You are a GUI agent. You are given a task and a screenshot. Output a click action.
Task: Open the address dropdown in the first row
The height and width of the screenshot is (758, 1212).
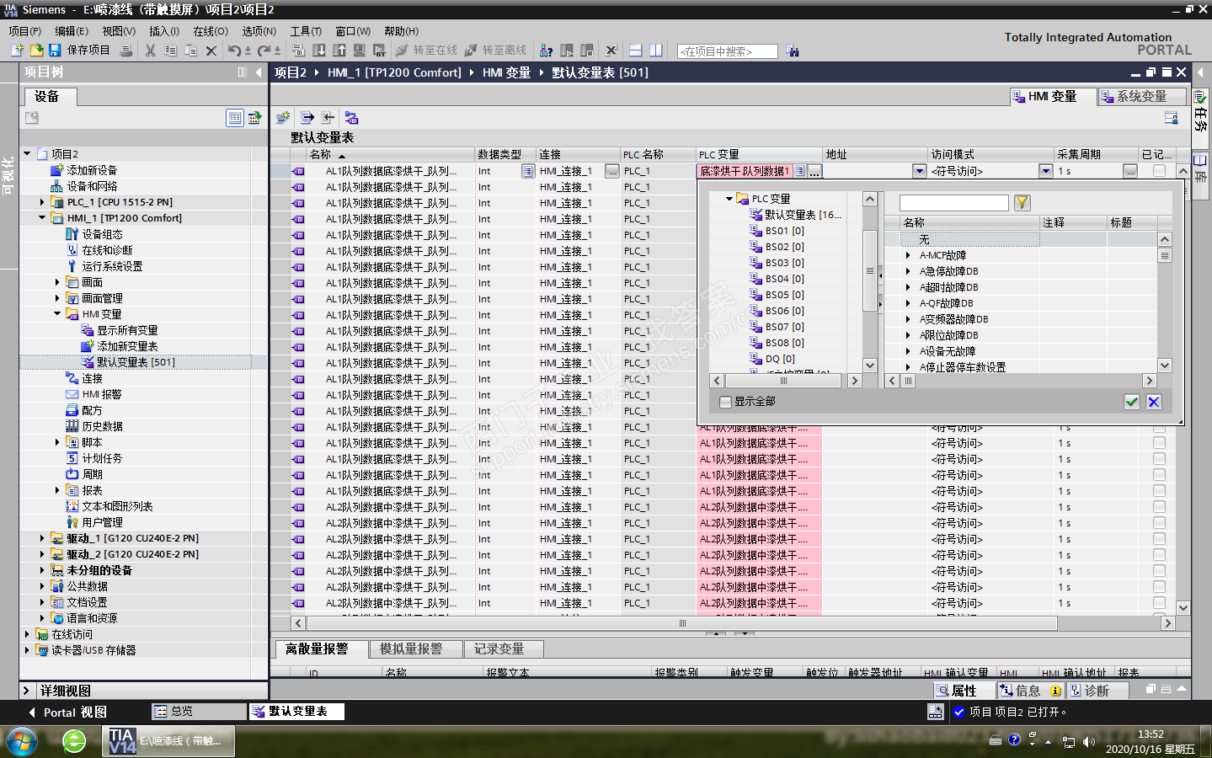[919, 171]
